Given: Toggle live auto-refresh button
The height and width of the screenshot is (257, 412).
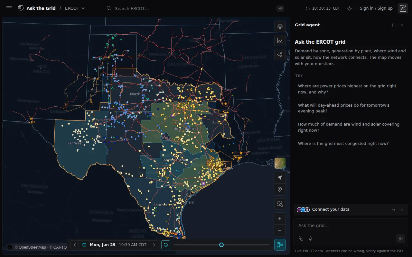Looking at the screenshot, I should point(166,245).
